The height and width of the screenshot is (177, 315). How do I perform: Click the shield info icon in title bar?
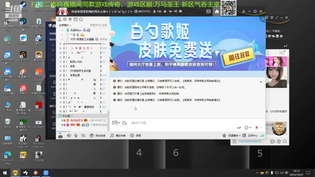180,11
